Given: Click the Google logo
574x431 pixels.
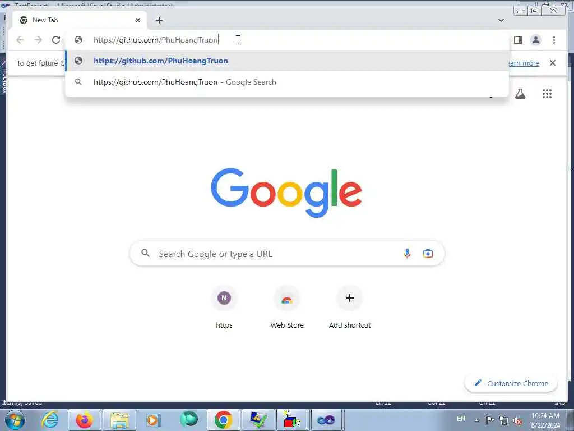Looking at the screenshot, I should 286,193.
